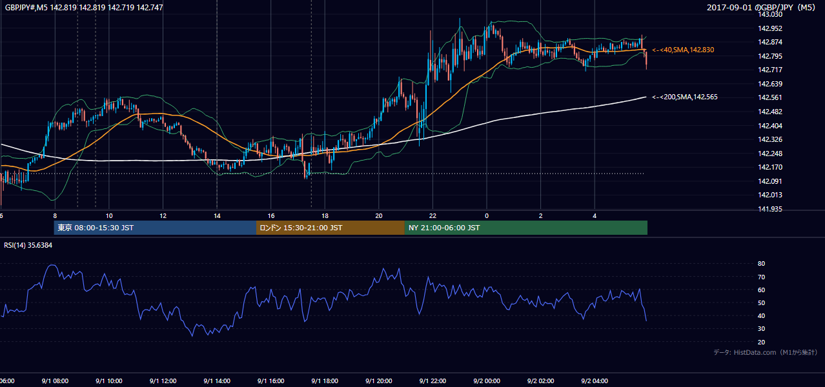Viewport: 825px width, 387px height.
Task: Click hour label 10 under the price chart
Action: 109,216
